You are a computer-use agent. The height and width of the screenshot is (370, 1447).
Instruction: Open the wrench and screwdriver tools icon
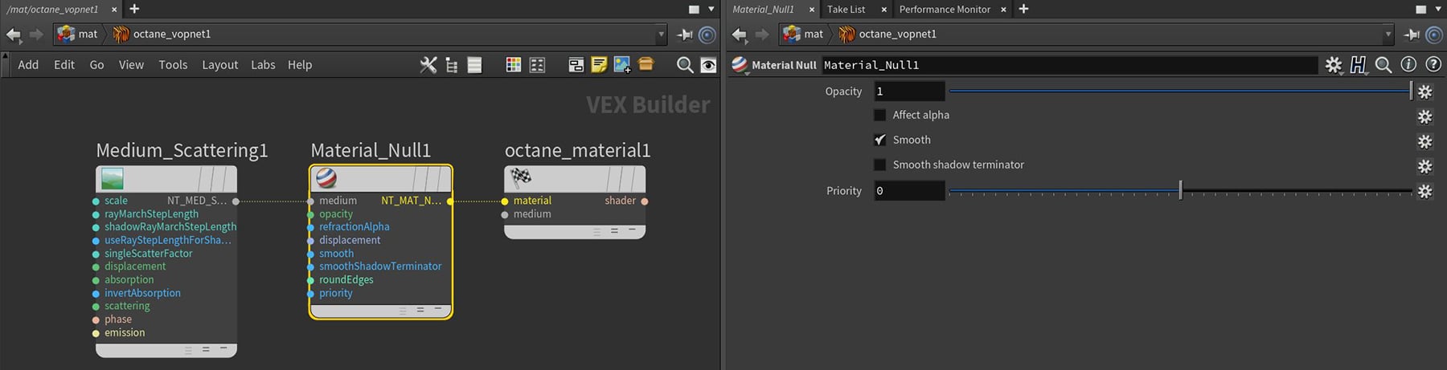[x=428, y=65]
